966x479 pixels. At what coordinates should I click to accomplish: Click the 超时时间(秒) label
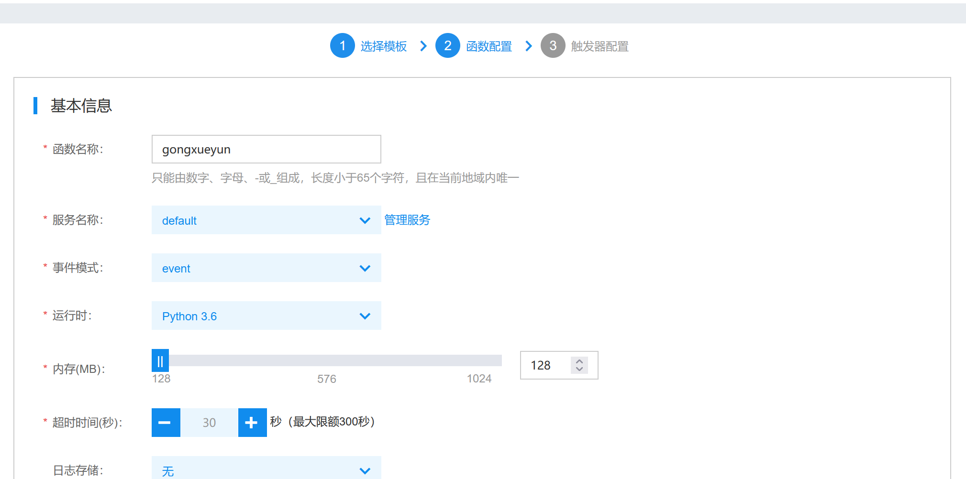click(87, 423)
